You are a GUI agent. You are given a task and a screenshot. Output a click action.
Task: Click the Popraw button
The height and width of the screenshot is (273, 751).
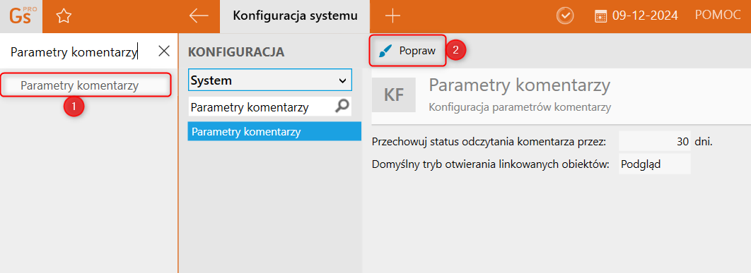pyautogui.click(x=407, y=51)
